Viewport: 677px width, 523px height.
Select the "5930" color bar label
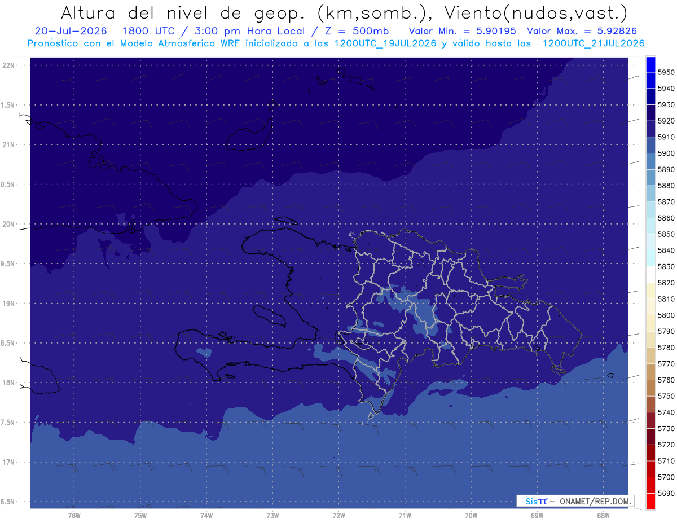(666, 105)
